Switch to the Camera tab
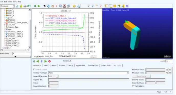This screenshot has width=176, height=95. pos(53,65)
